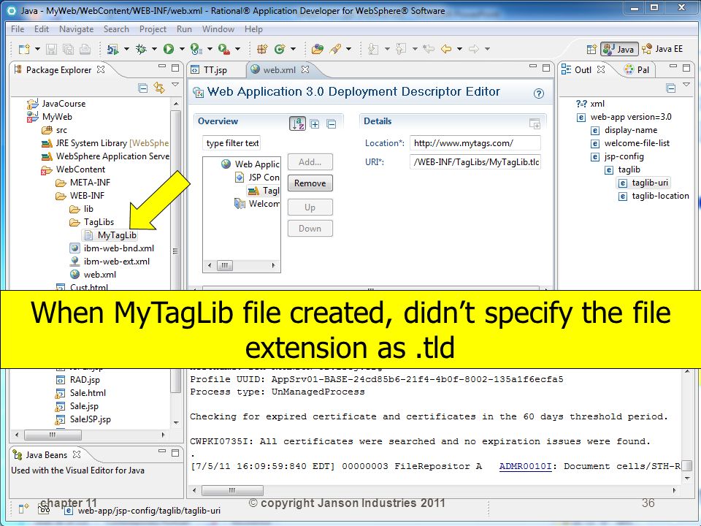Image resolution: width=701 pixels, height=526 pixels.
Task: Click Collapse All icon in Overview
Action: coord(332,124)
